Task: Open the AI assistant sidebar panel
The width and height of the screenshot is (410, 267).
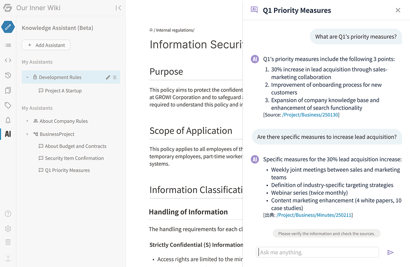Action: (x=8, y=133)
